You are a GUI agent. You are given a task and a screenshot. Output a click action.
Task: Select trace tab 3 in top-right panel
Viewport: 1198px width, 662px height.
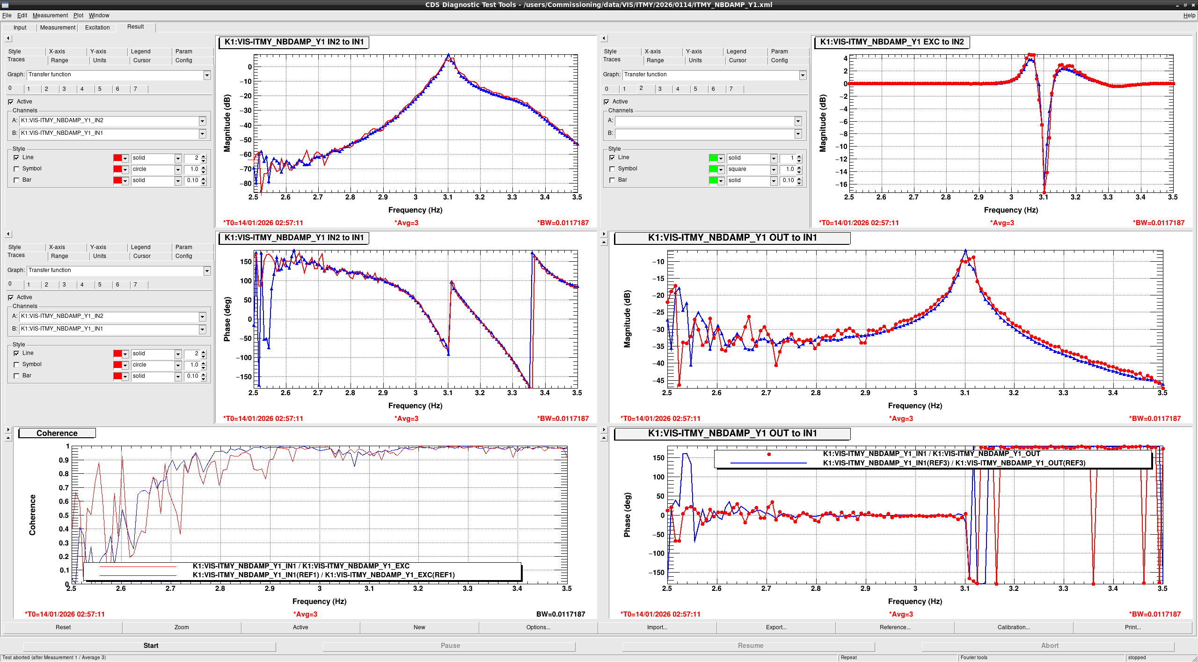(660, 89)
